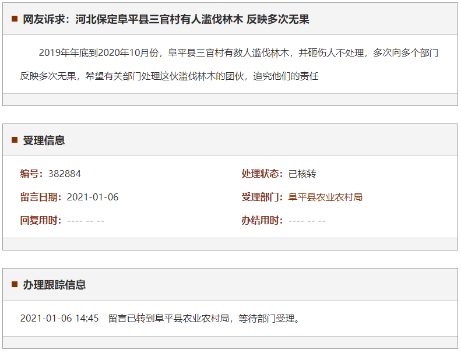Open 阜平县农业农村局 in the 受理部门 field
This screenshot has width=461, height=353.
click(325, 197)
